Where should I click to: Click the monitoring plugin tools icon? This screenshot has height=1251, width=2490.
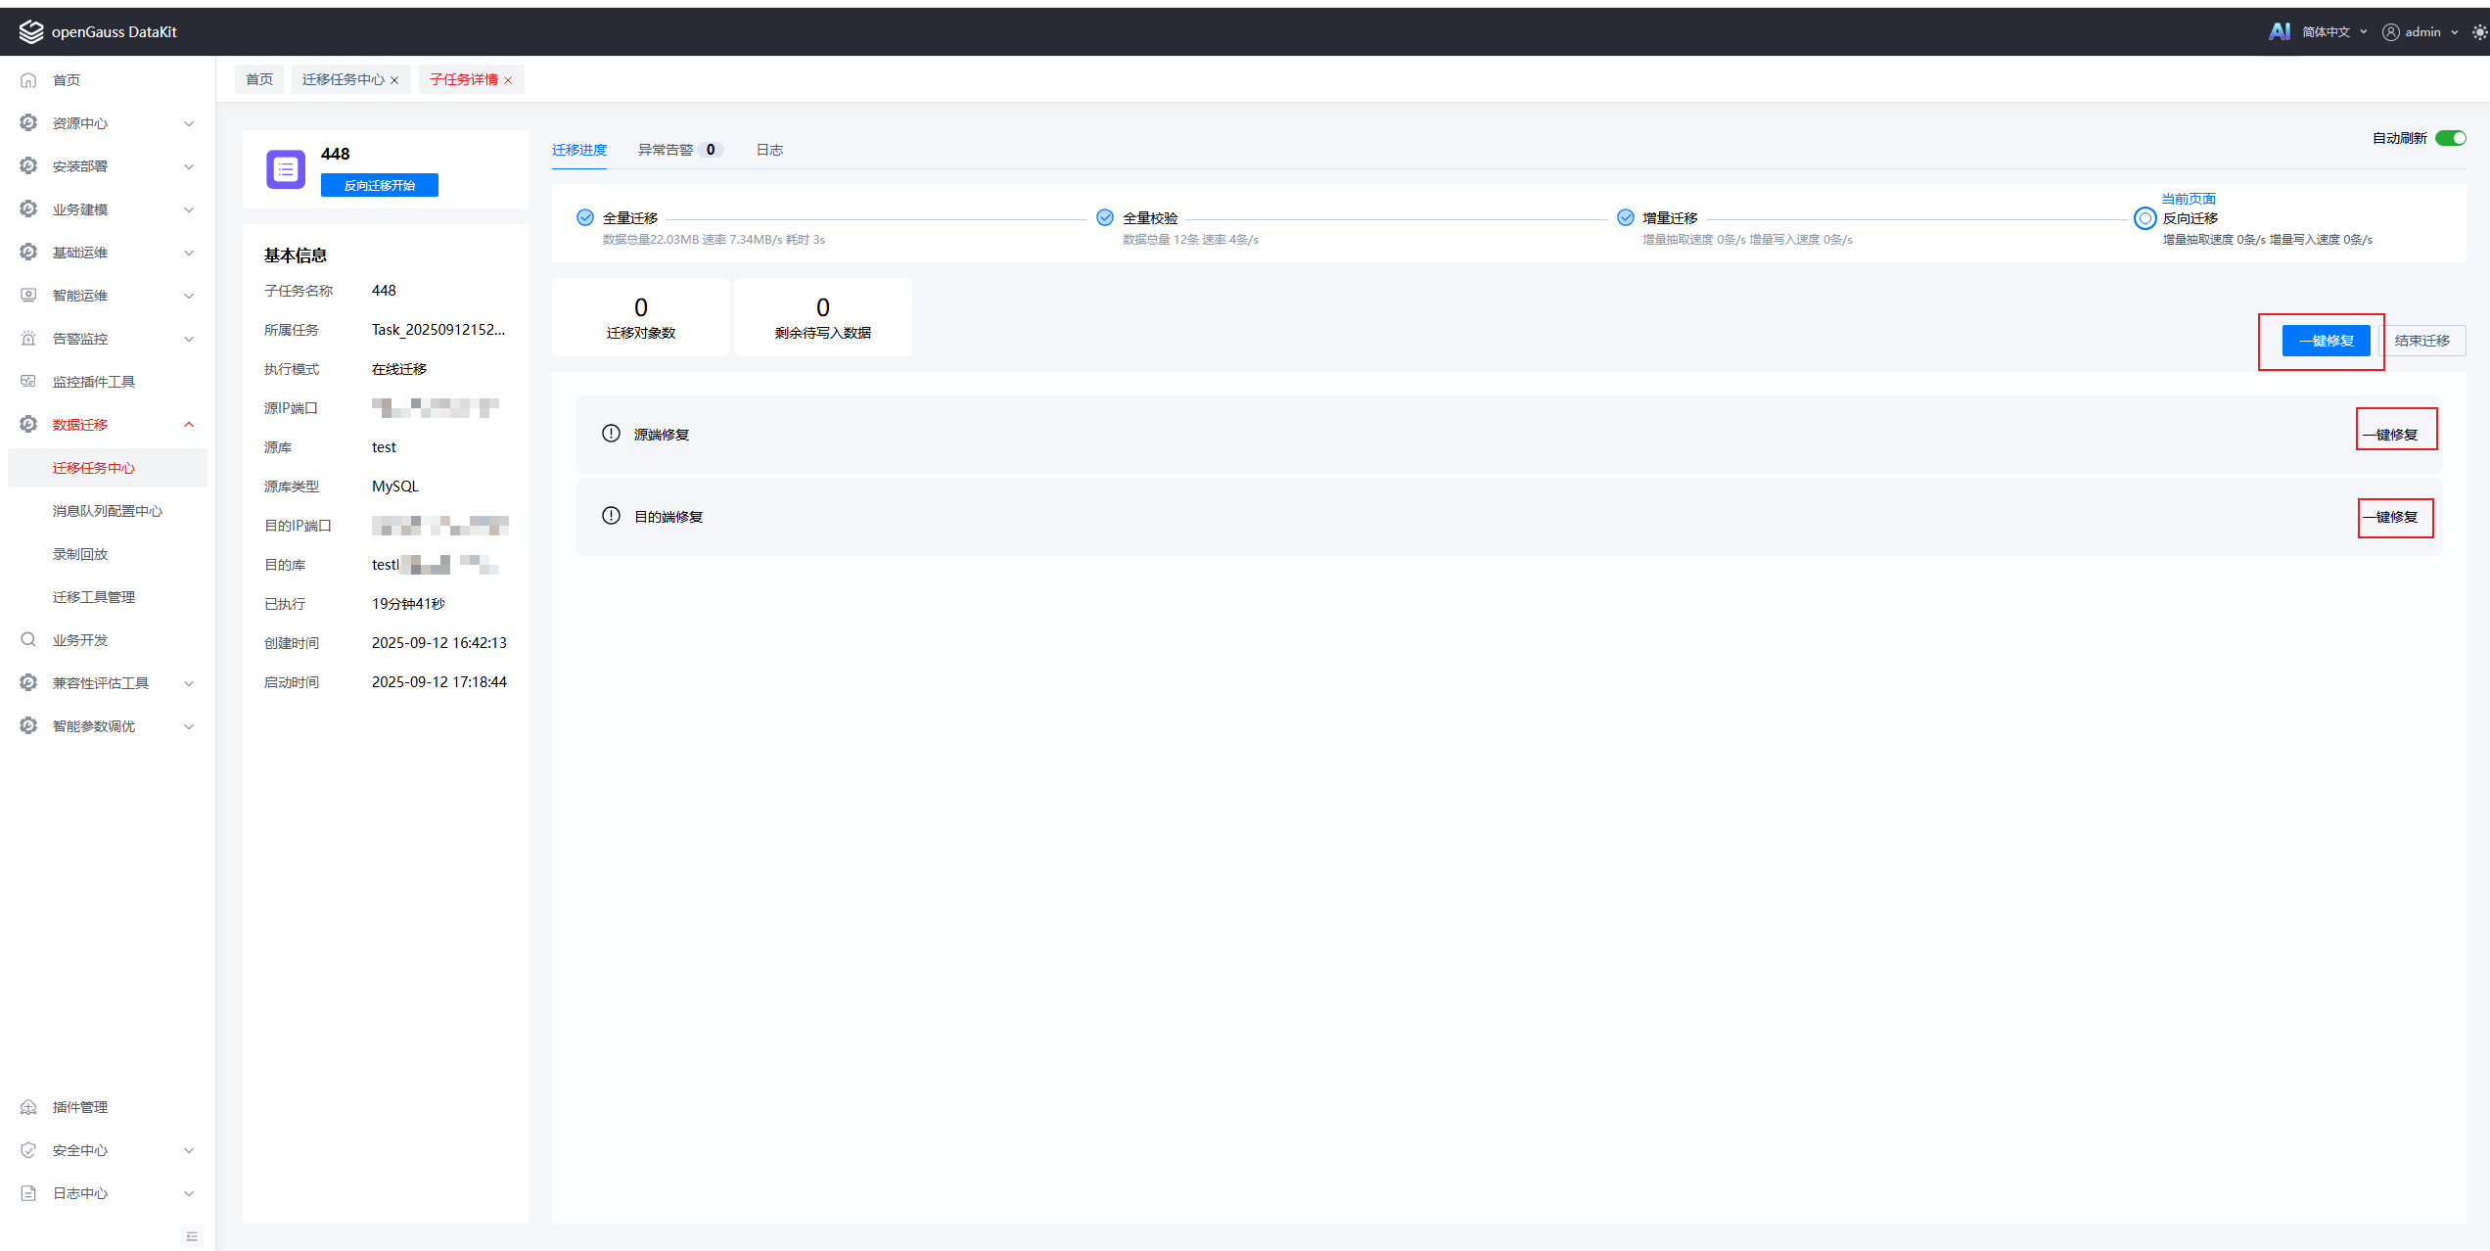point(28,382)
